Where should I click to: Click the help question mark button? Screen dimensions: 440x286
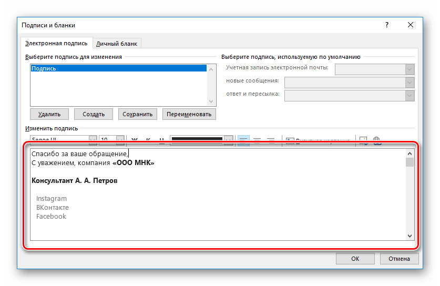(x=387, y=25)
